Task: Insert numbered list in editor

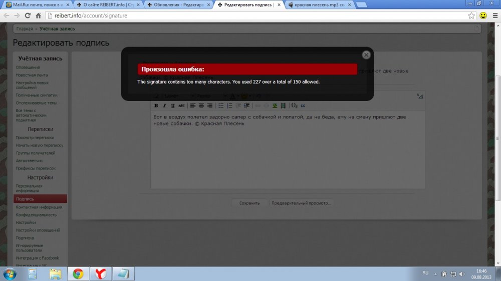Action: pos(229,105)
